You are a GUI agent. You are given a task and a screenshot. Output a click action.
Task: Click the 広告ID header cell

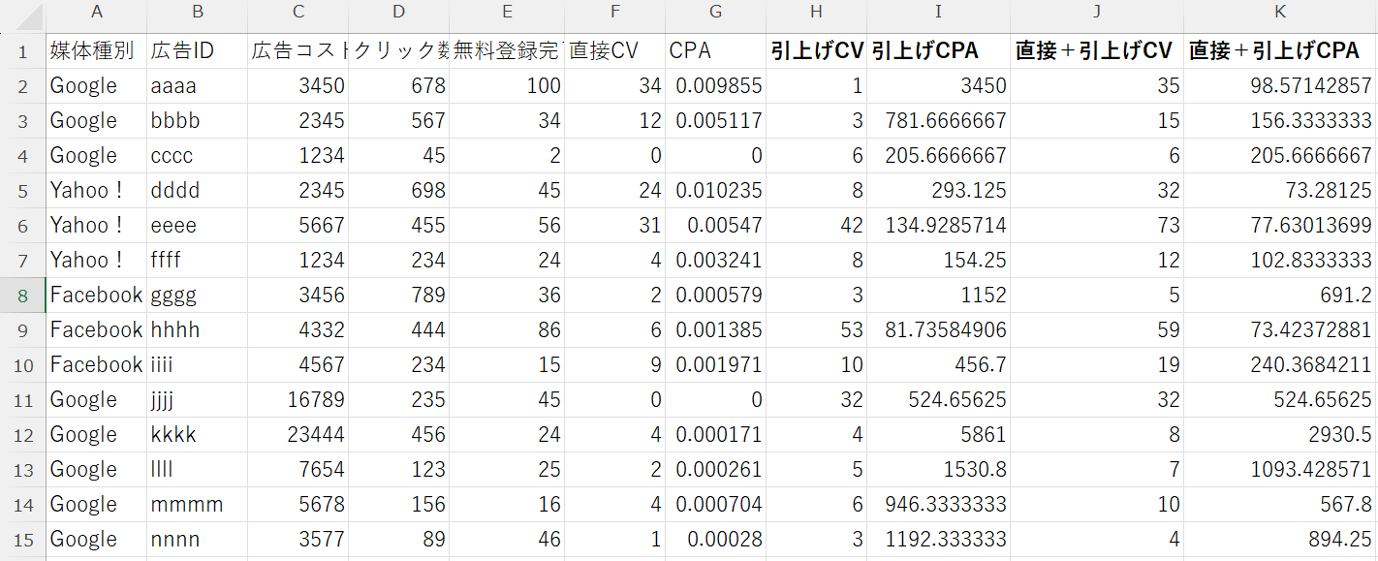coord(197,51)
